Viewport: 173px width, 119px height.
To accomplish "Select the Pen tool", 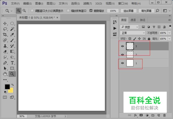I will tap(5, 63).
